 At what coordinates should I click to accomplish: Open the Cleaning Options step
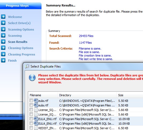click(x=21, y=48)
